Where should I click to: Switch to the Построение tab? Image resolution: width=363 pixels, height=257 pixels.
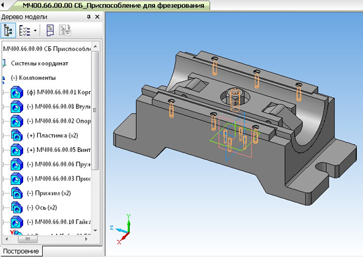21,251
